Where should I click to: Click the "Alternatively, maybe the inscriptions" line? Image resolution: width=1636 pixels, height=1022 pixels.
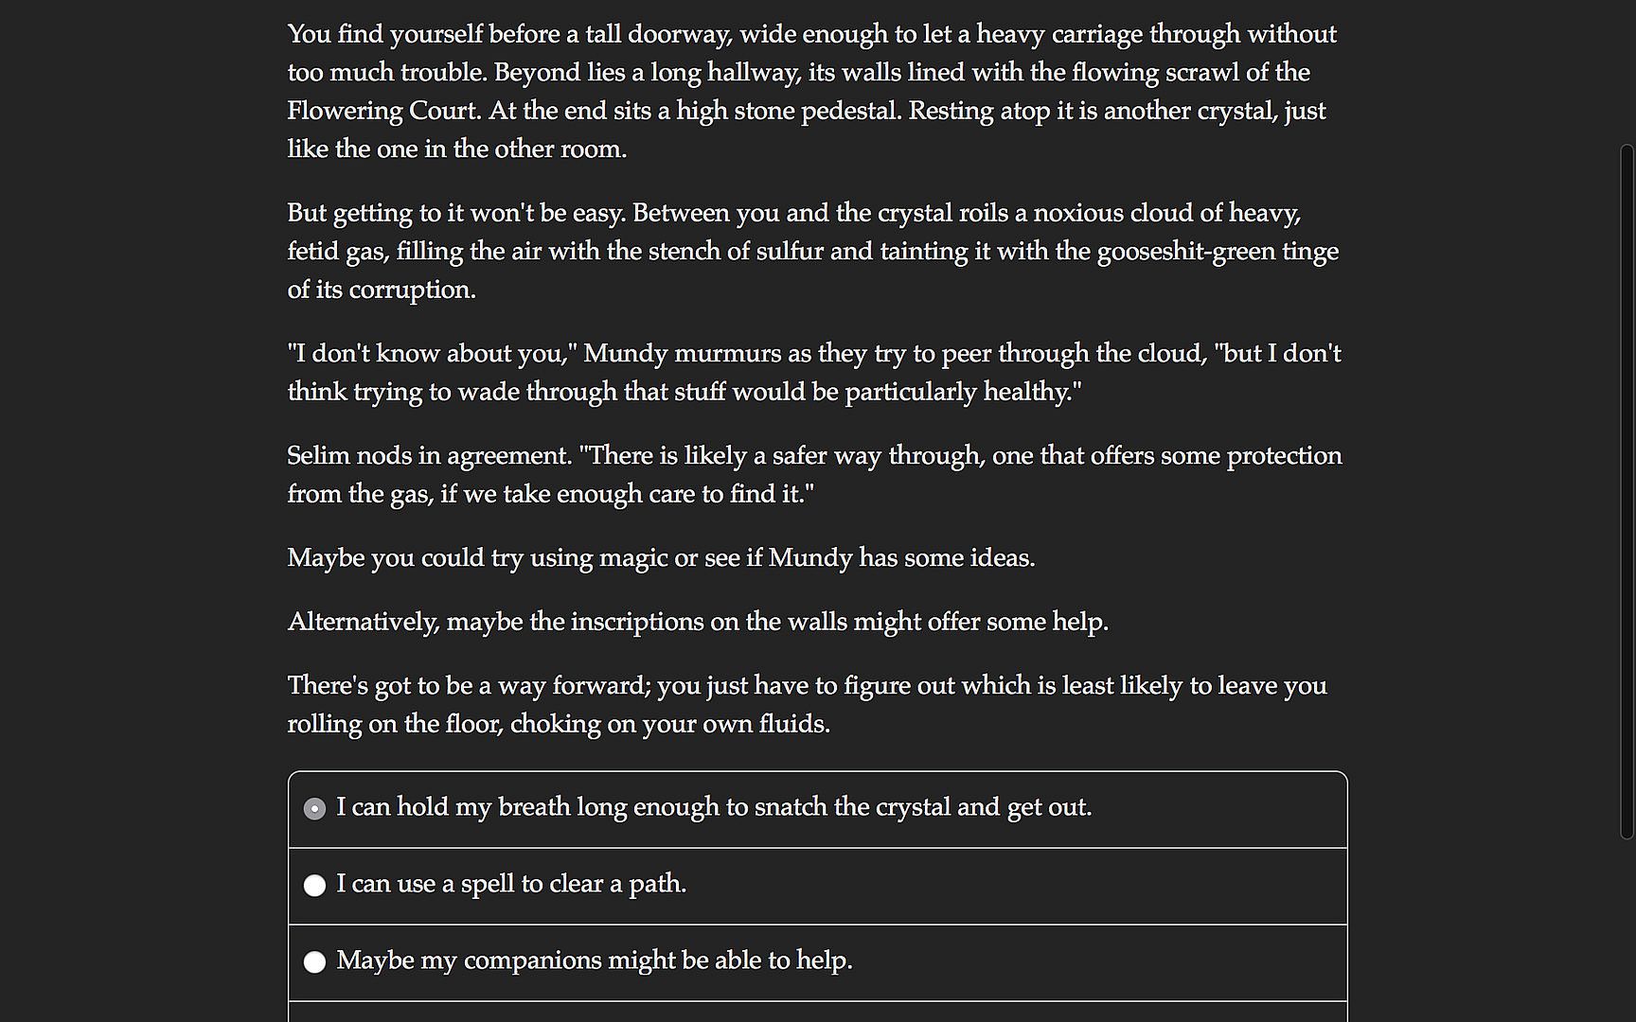[x=698, y=622]
